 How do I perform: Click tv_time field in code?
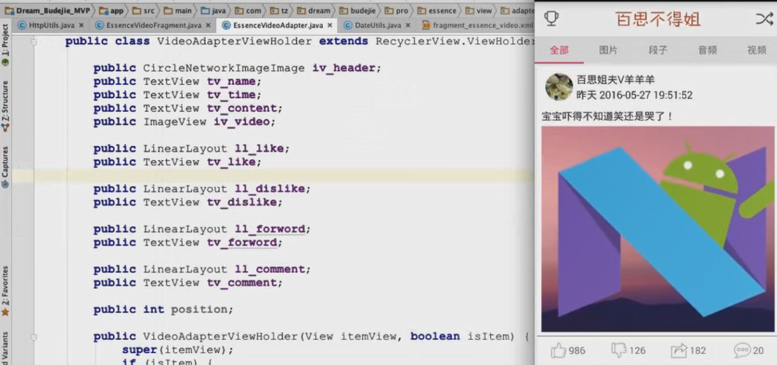point(231,95)
